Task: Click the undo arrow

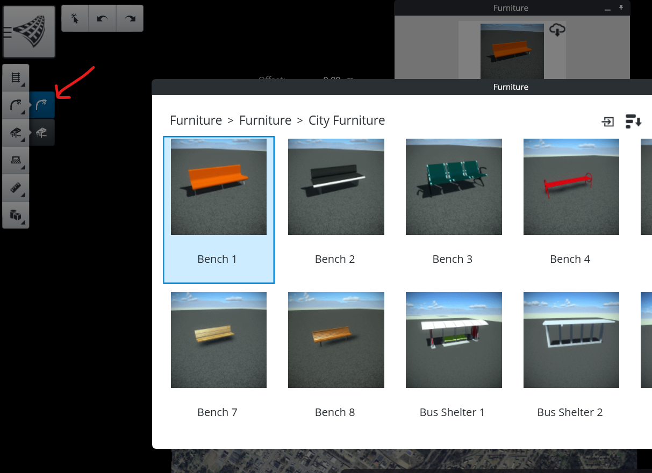Action: click(x=102, y=18)
